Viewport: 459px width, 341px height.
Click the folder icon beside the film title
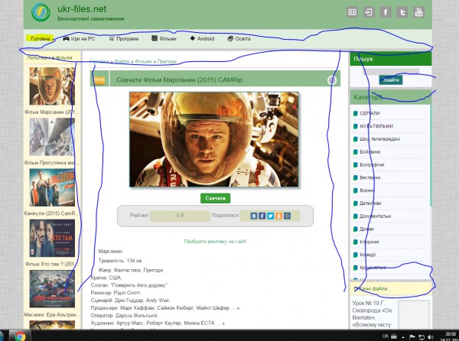tap(99, 80)
